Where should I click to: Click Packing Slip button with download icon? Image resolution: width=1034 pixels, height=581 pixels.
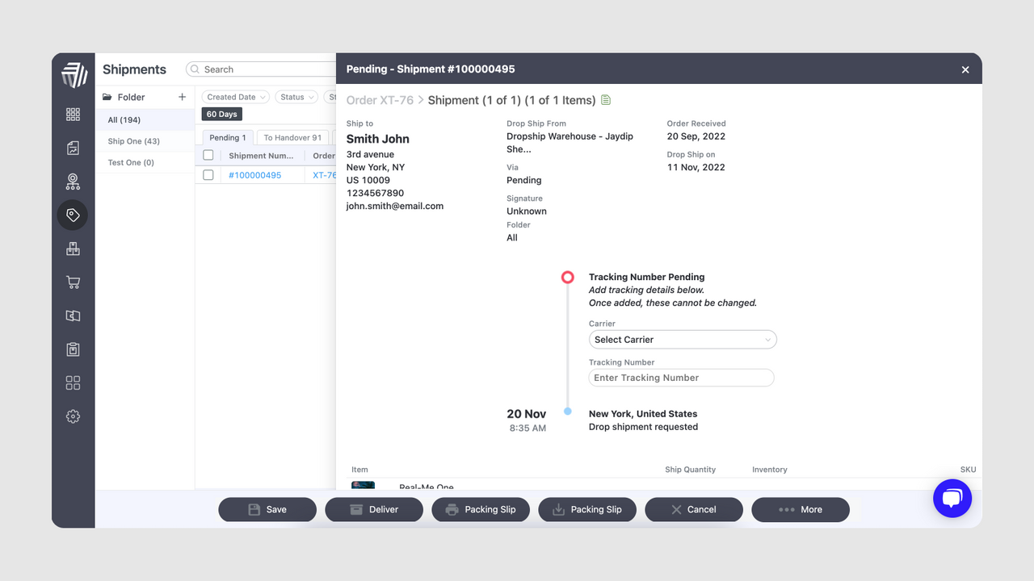586,509
